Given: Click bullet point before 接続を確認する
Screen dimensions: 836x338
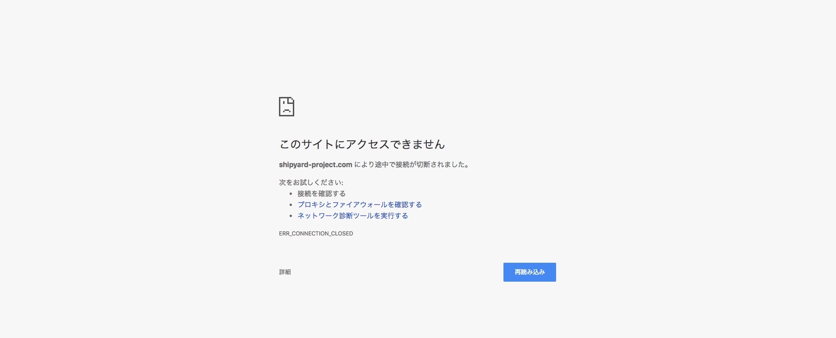Looking at the screenshot, I should click(291, 194).
